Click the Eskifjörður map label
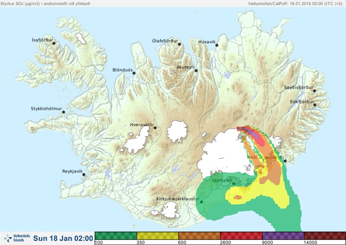The image size is (346, 245). [302, 102]
